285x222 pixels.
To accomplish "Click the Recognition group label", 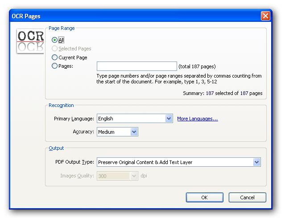I will coord(61,105).
